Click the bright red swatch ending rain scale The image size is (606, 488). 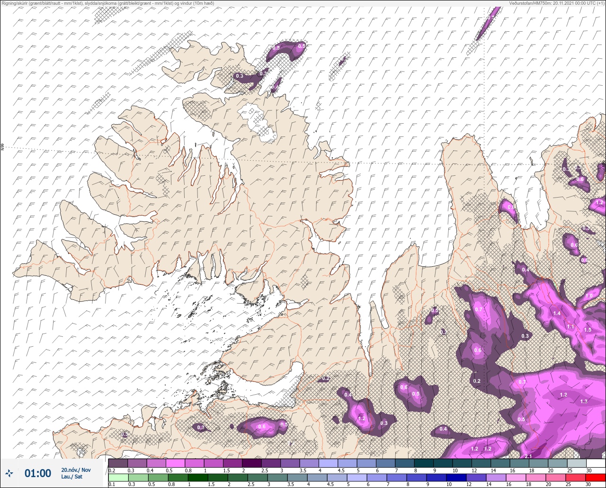(596, 477)
